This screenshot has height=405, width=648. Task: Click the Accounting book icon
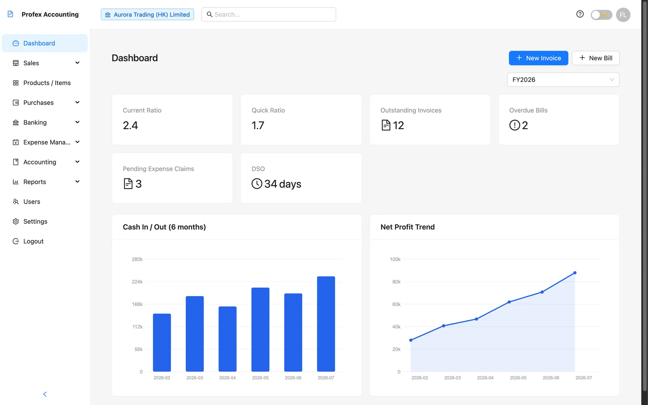[x=16, y=162]
